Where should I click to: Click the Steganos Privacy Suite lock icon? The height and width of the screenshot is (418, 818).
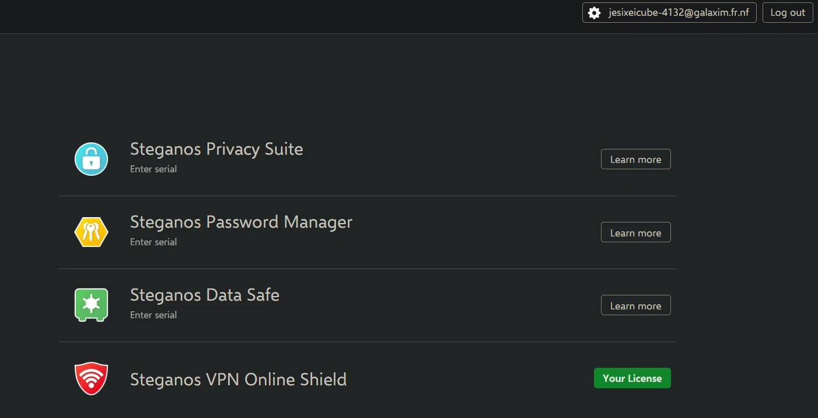[x=92, y=159]
